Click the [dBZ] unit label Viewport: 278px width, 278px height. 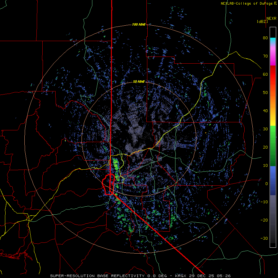(x=262, y=21)
